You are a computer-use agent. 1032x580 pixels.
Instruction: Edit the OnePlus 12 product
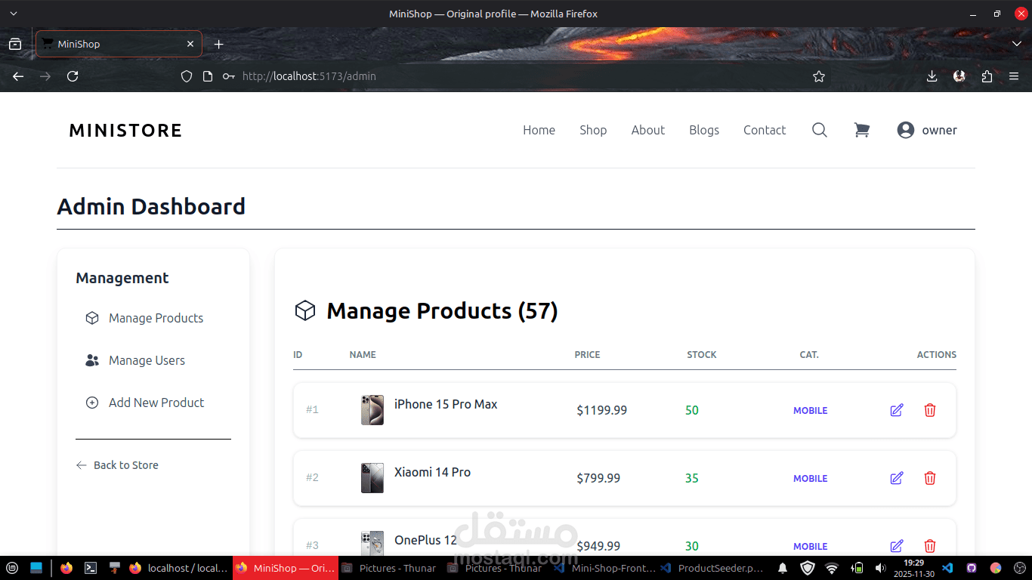[897, 546]
